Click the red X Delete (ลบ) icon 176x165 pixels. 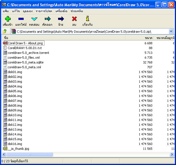pyautogui.click(x=74, y=19)
